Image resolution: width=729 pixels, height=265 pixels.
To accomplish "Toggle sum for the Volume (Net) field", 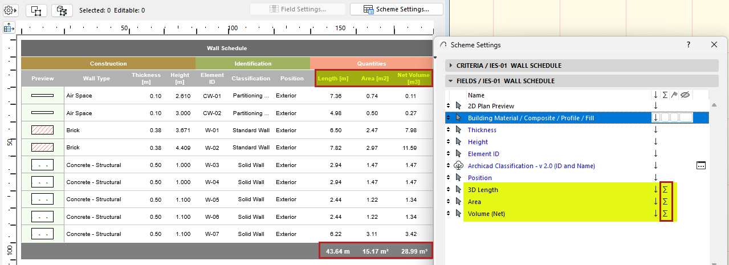I will click(665, 214).
